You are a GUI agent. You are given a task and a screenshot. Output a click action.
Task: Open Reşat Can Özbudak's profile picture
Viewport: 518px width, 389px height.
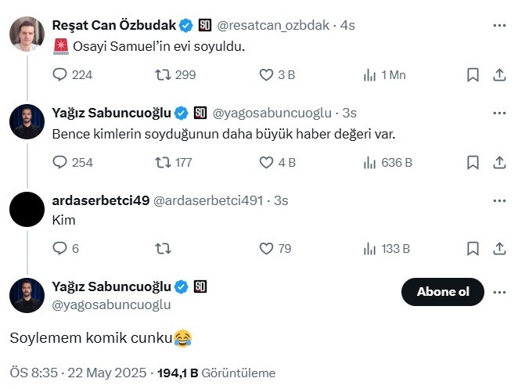27,34
